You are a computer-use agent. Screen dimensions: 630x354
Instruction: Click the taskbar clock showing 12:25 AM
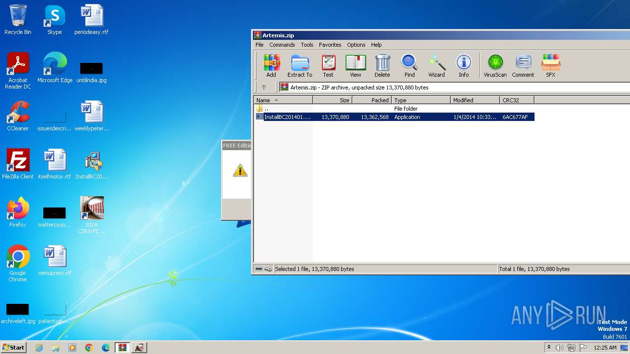click(605, 348)
